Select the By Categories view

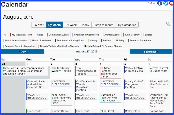[x=127, y=25]
